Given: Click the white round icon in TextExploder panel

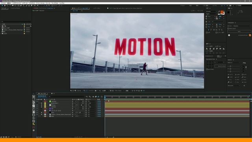Looking at the screenshot, I should [x=229, y=35].
